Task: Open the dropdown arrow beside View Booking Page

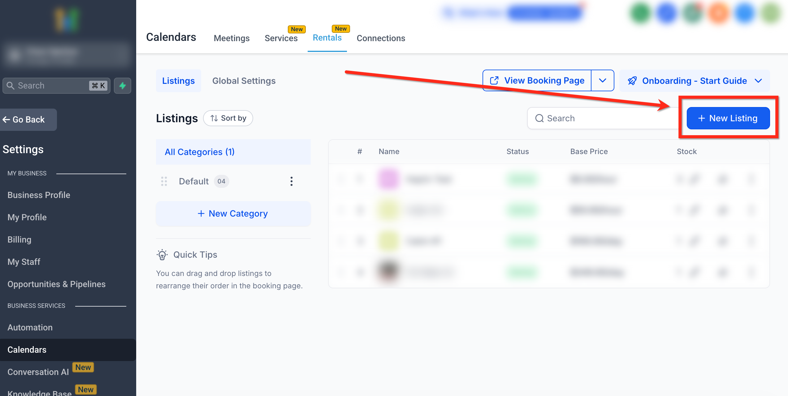Action: point(602,81)
